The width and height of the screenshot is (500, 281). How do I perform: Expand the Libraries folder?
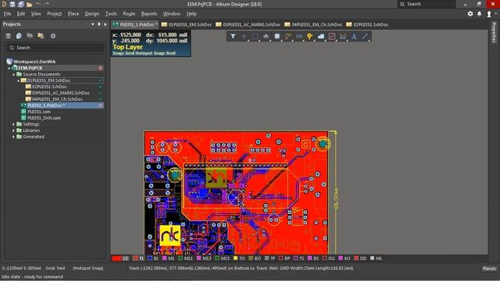pos(13,130)
